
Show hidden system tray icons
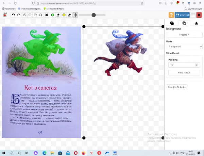pyautogui.click(x=170, y=153)
